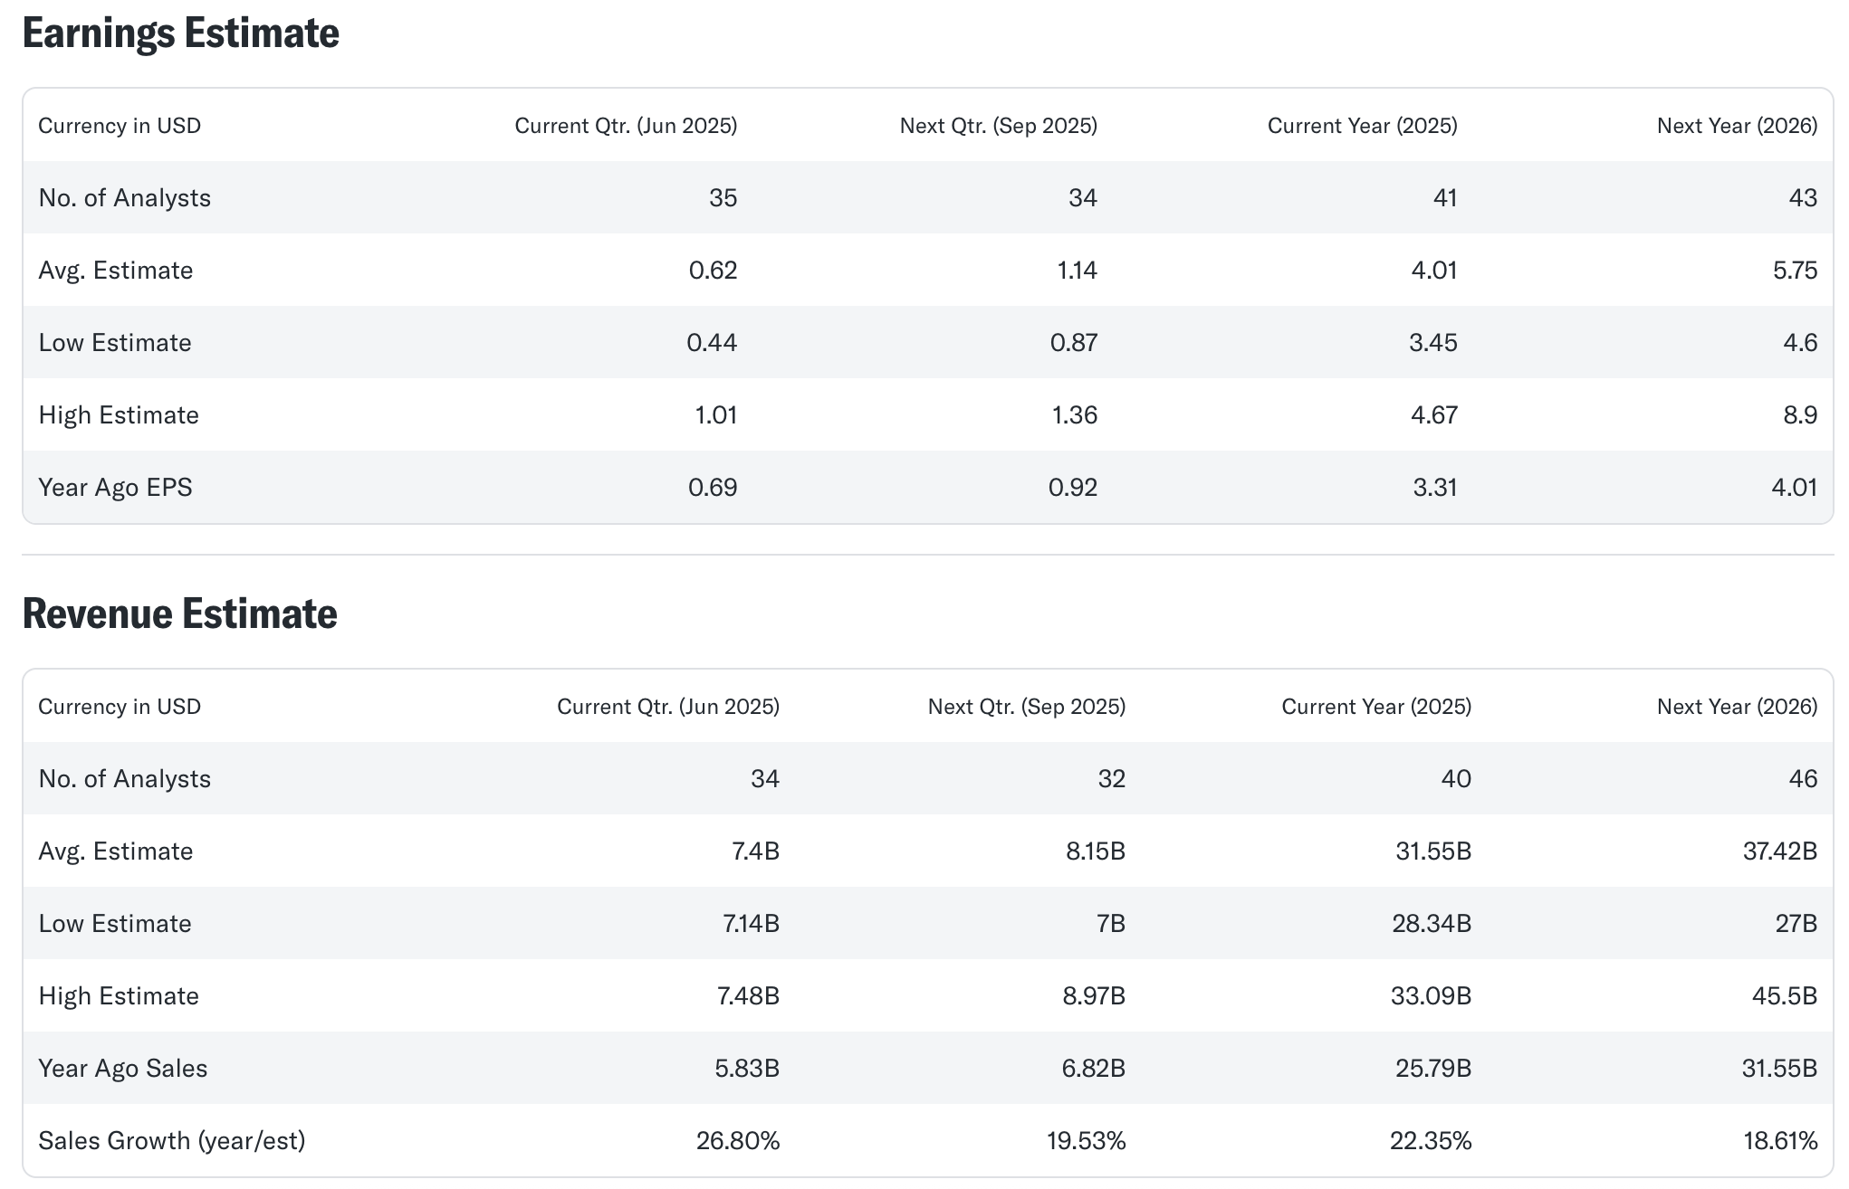Click the Revenue Estimate heading
Viewport: 1849px width, 1189px height.
point(179,614)
